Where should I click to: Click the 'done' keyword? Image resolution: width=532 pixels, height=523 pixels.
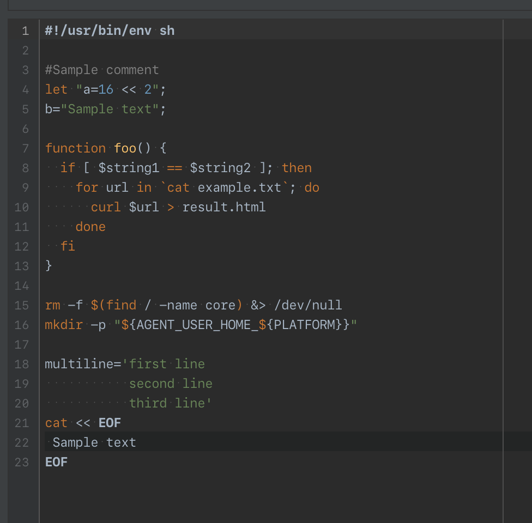(x=90, y=227)
